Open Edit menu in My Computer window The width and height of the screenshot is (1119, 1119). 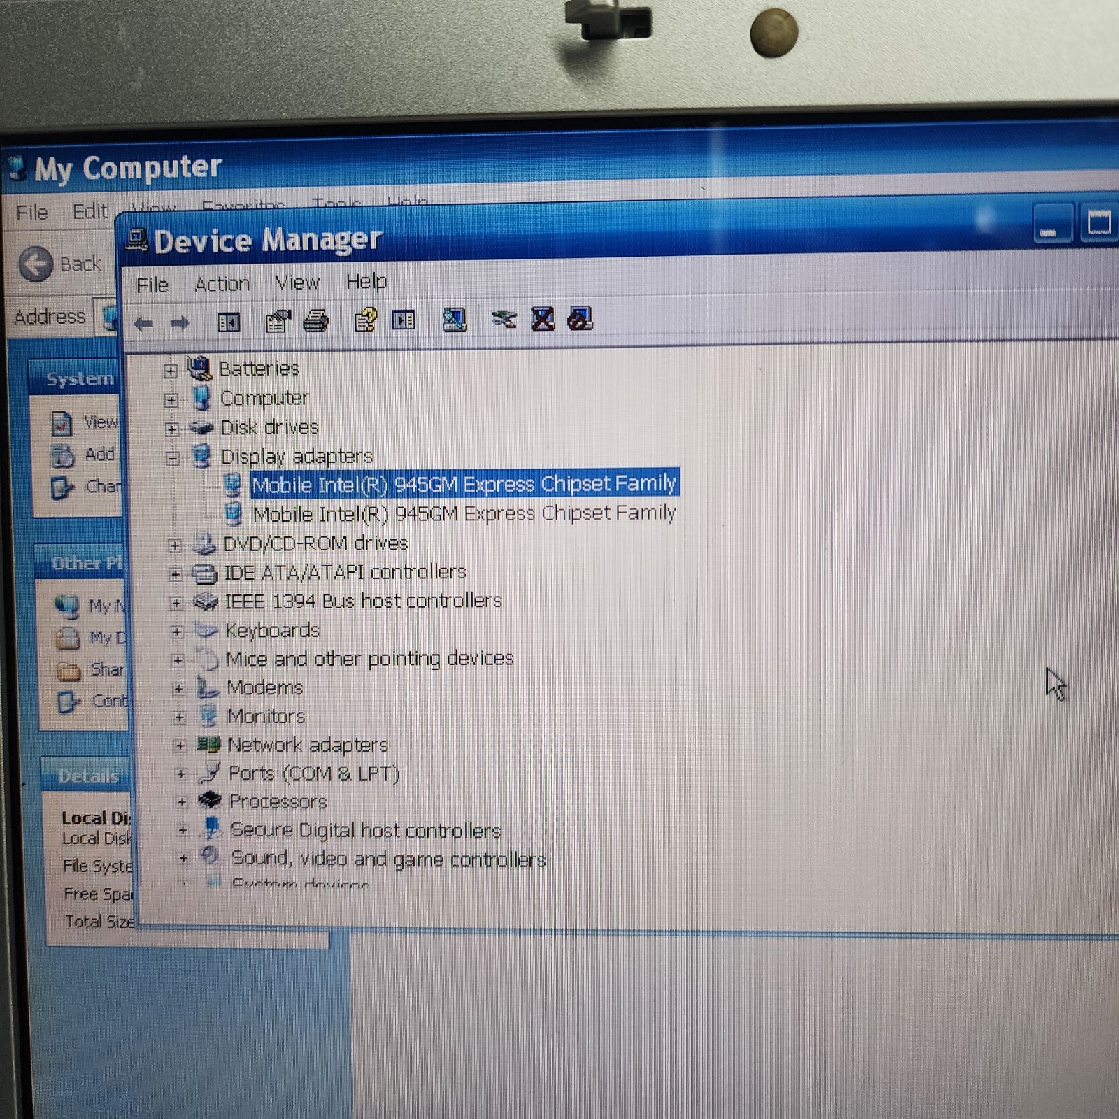point(90,211)
